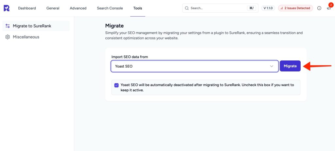Open the info help icon
This screenshot has height=151, width=335.
(x=319, y=8)
